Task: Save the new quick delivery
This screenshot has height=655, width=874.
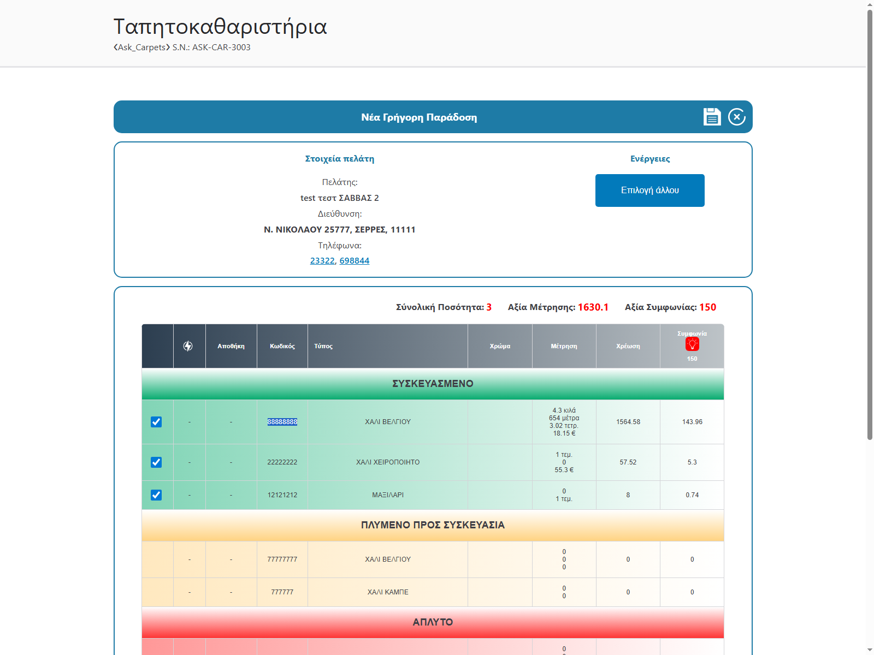Action: [712, 117]
